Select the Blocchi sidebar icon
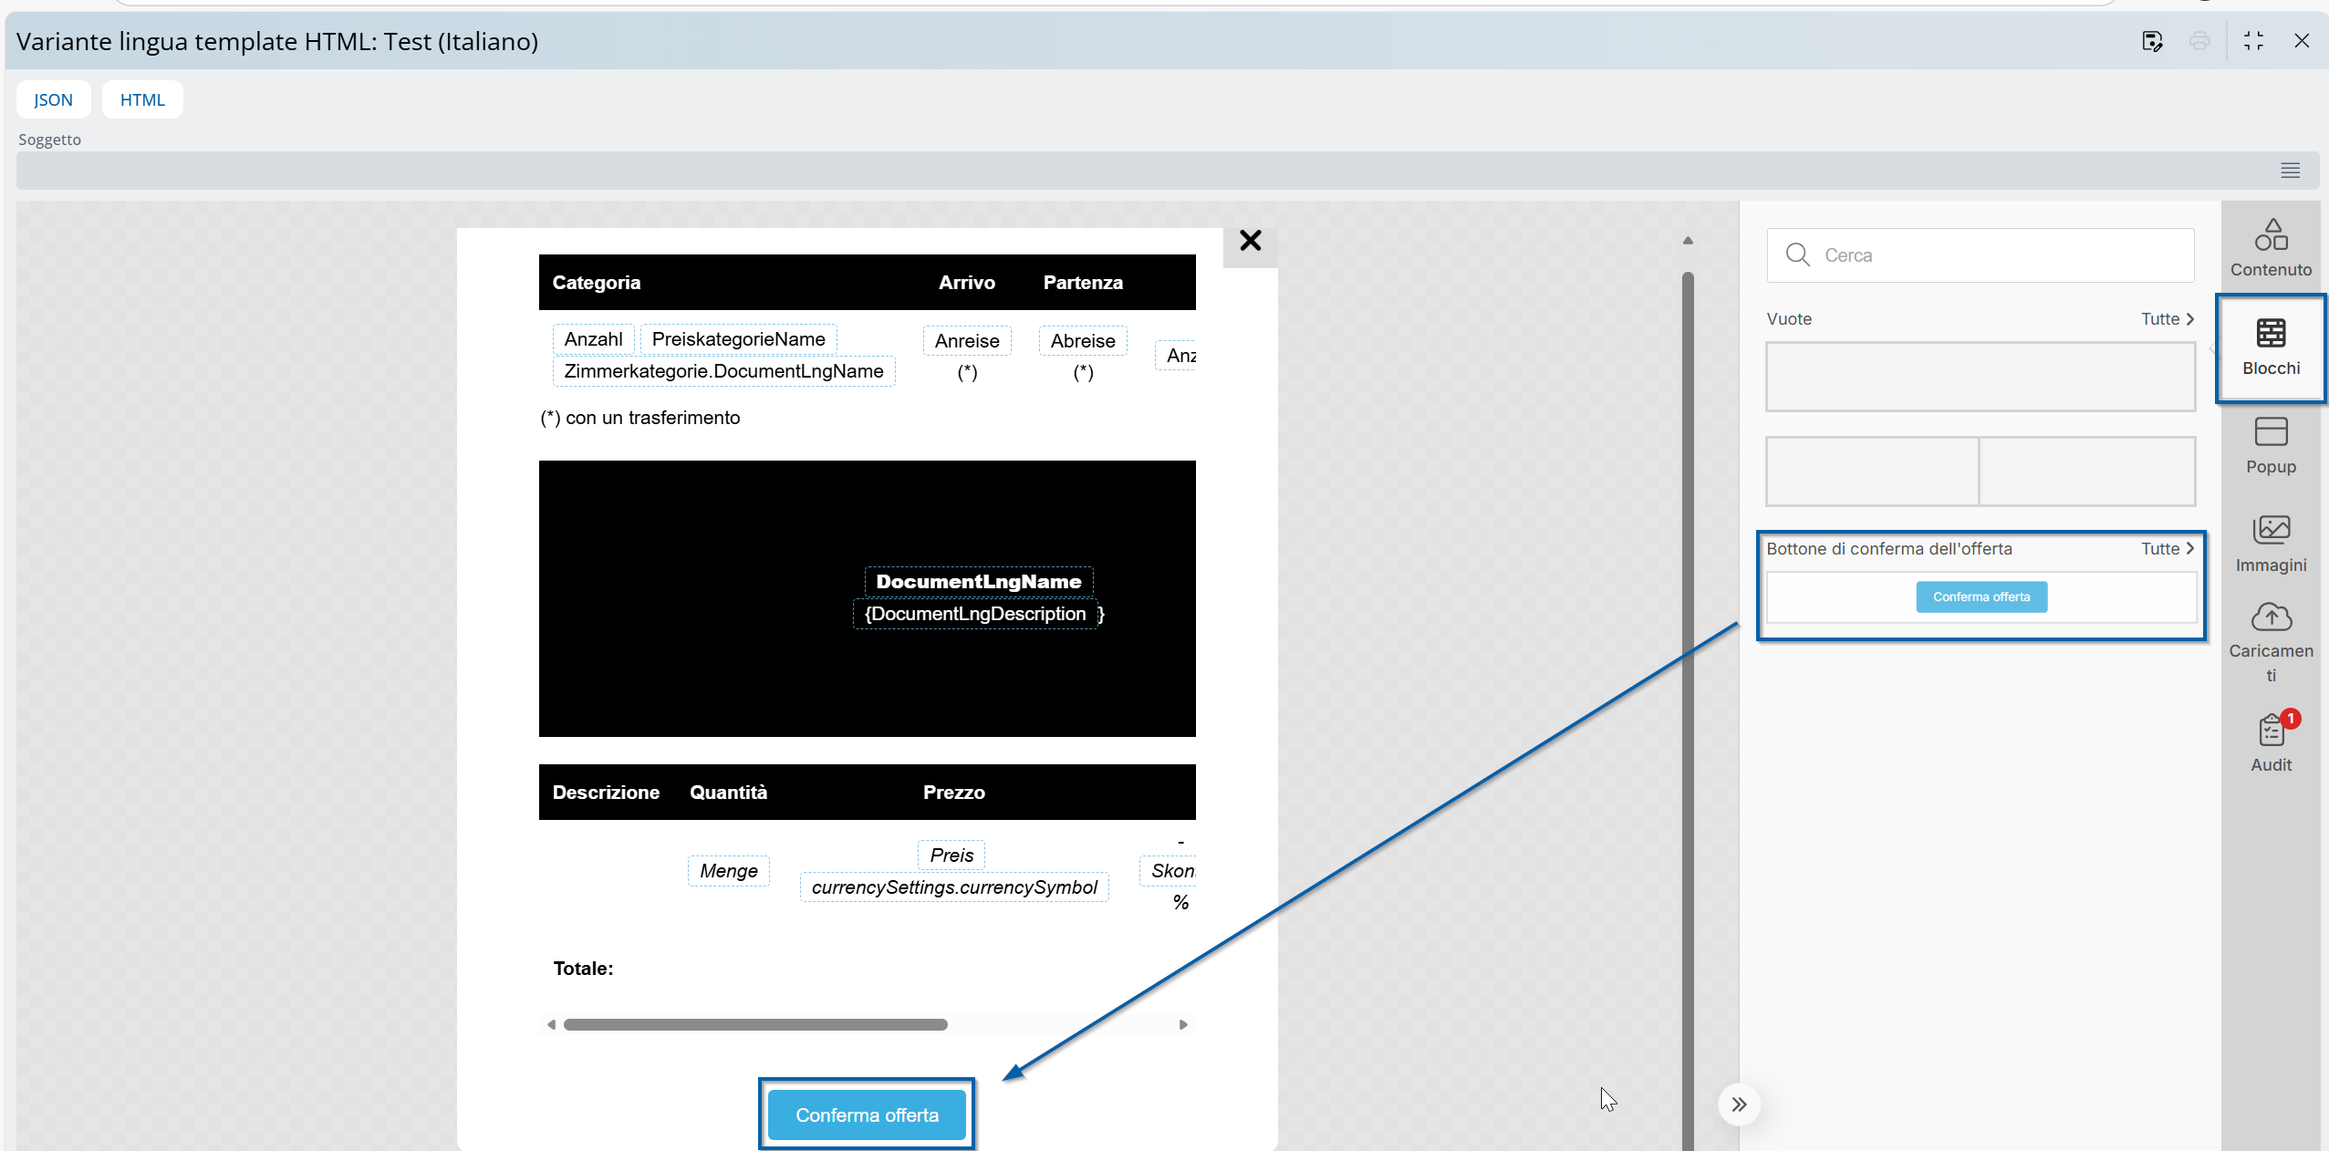The width and height of the screenshot is (2329, 1151). (x=2271, y=347)
